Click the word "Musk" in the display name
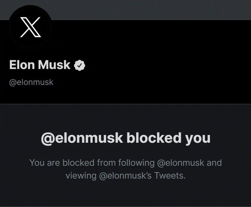Viewport: 251px width, 207px height. [54, 65]
